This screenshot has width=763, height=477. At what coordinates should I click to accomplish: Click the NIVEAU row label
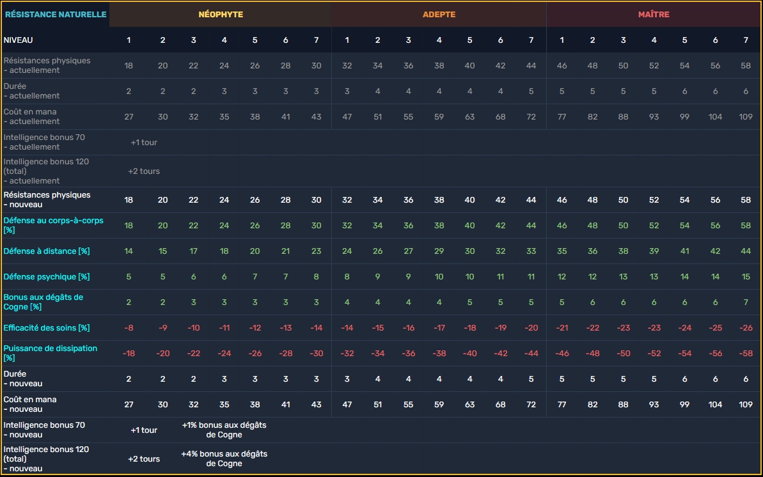(18, 40)
